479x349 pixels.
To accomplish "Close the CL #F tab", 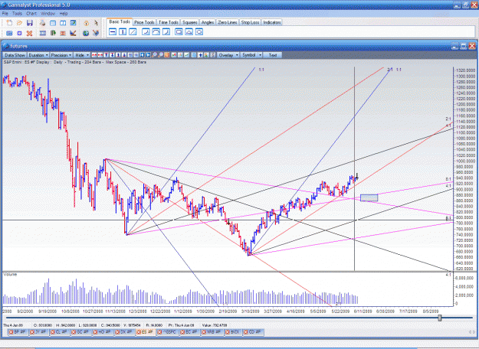I will click(53, 332).
